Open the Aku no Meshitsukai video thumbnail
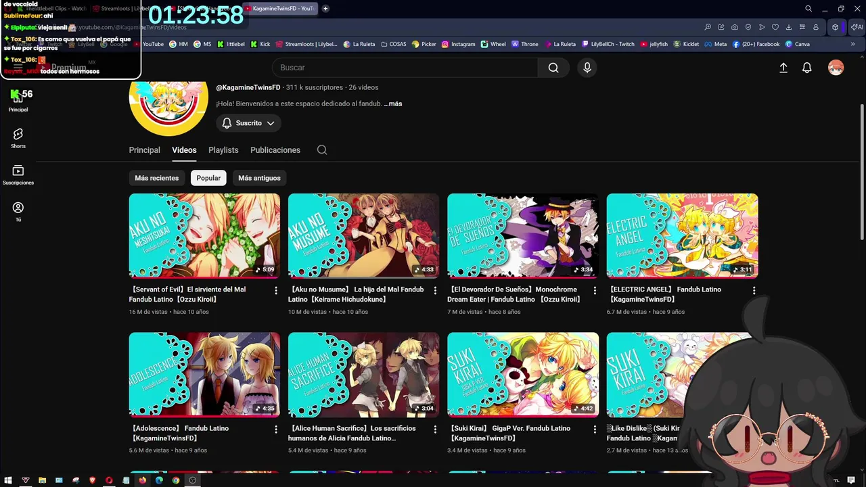This screenshot has width=866, height=487. point(204,235)
